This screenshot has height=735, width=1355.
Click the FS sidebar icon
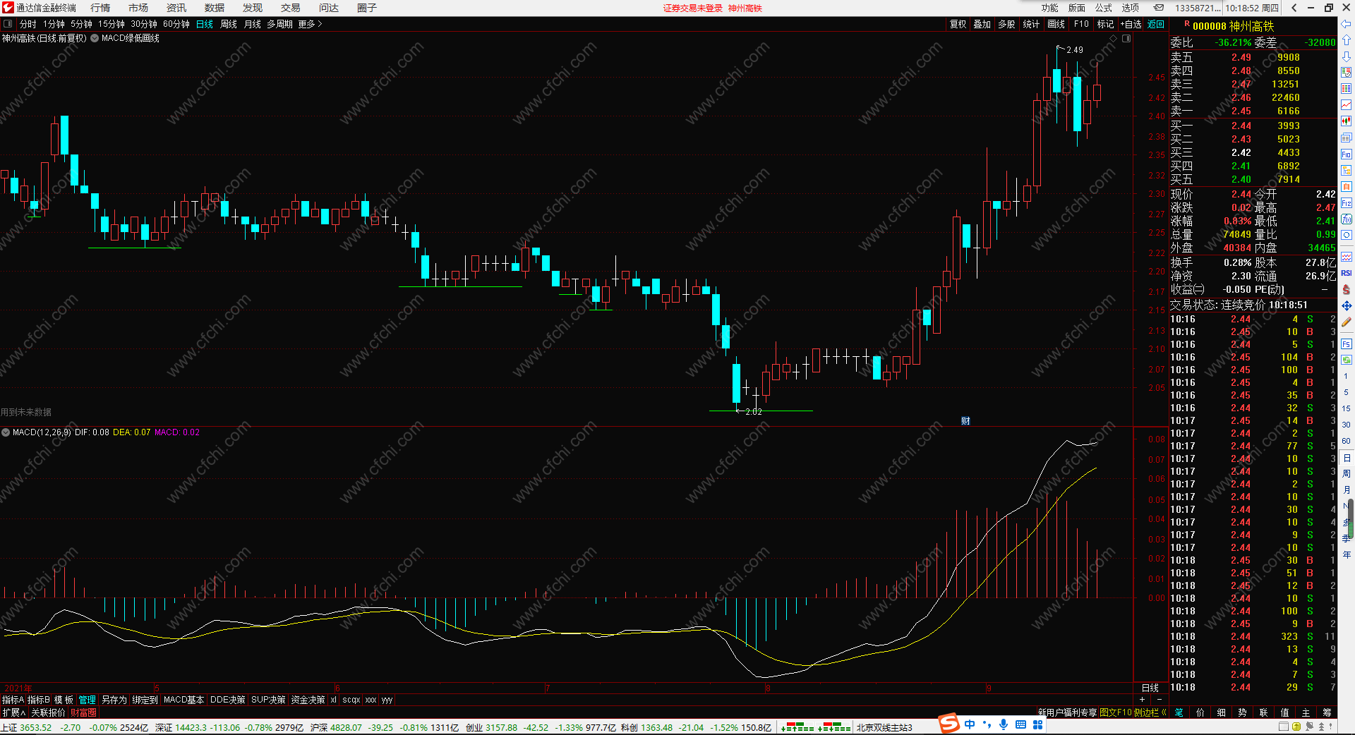1347,344
